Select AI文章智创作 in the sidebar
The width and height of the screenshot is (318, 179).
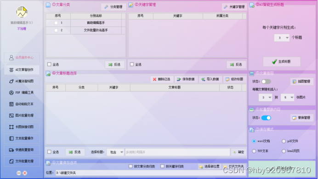pyautogui.click(x=22, y=69)
